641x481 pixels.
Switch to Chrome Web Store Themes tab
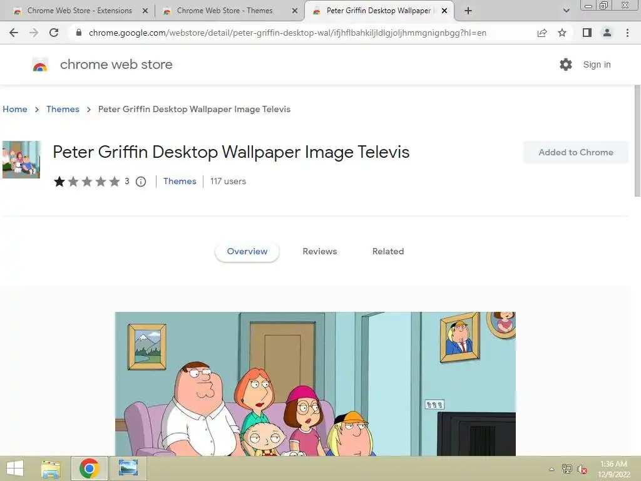tap(225, 11)
